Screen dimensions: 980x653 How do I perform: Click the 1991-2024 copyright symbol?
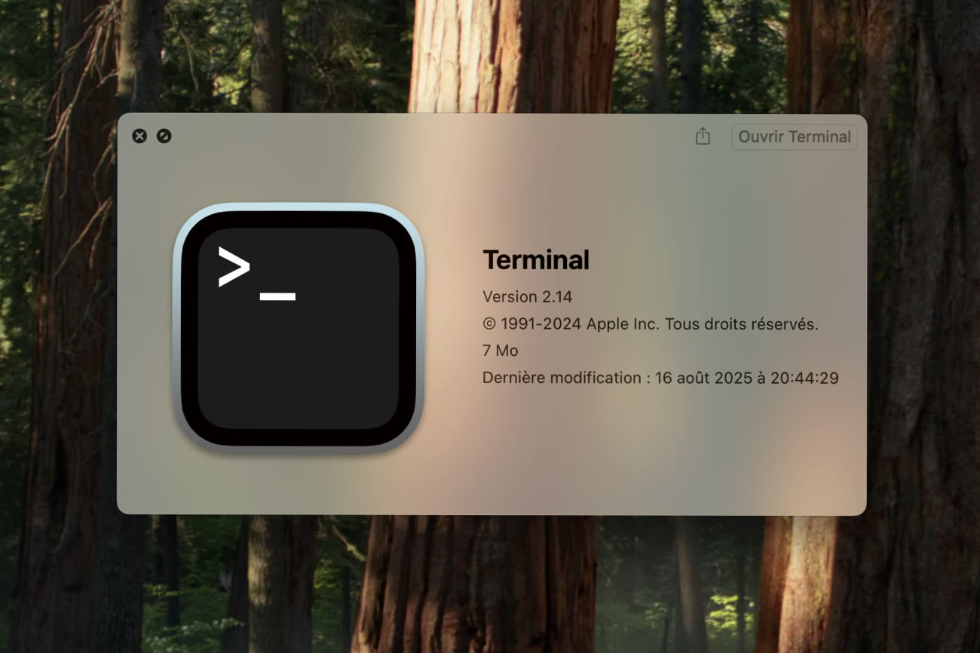point(488,324)
